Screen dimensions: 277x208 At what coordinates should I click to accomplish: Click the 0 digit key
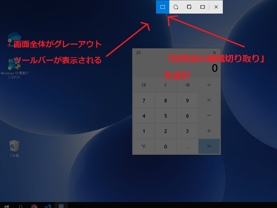[x=166, y=146]
